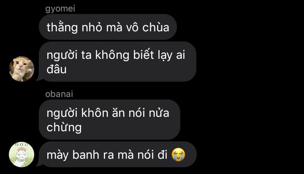The image size is (304, 174).
Task: Click the word "không" in gyomei's second message
Action: pyautogui.click(x=112, y=55)
